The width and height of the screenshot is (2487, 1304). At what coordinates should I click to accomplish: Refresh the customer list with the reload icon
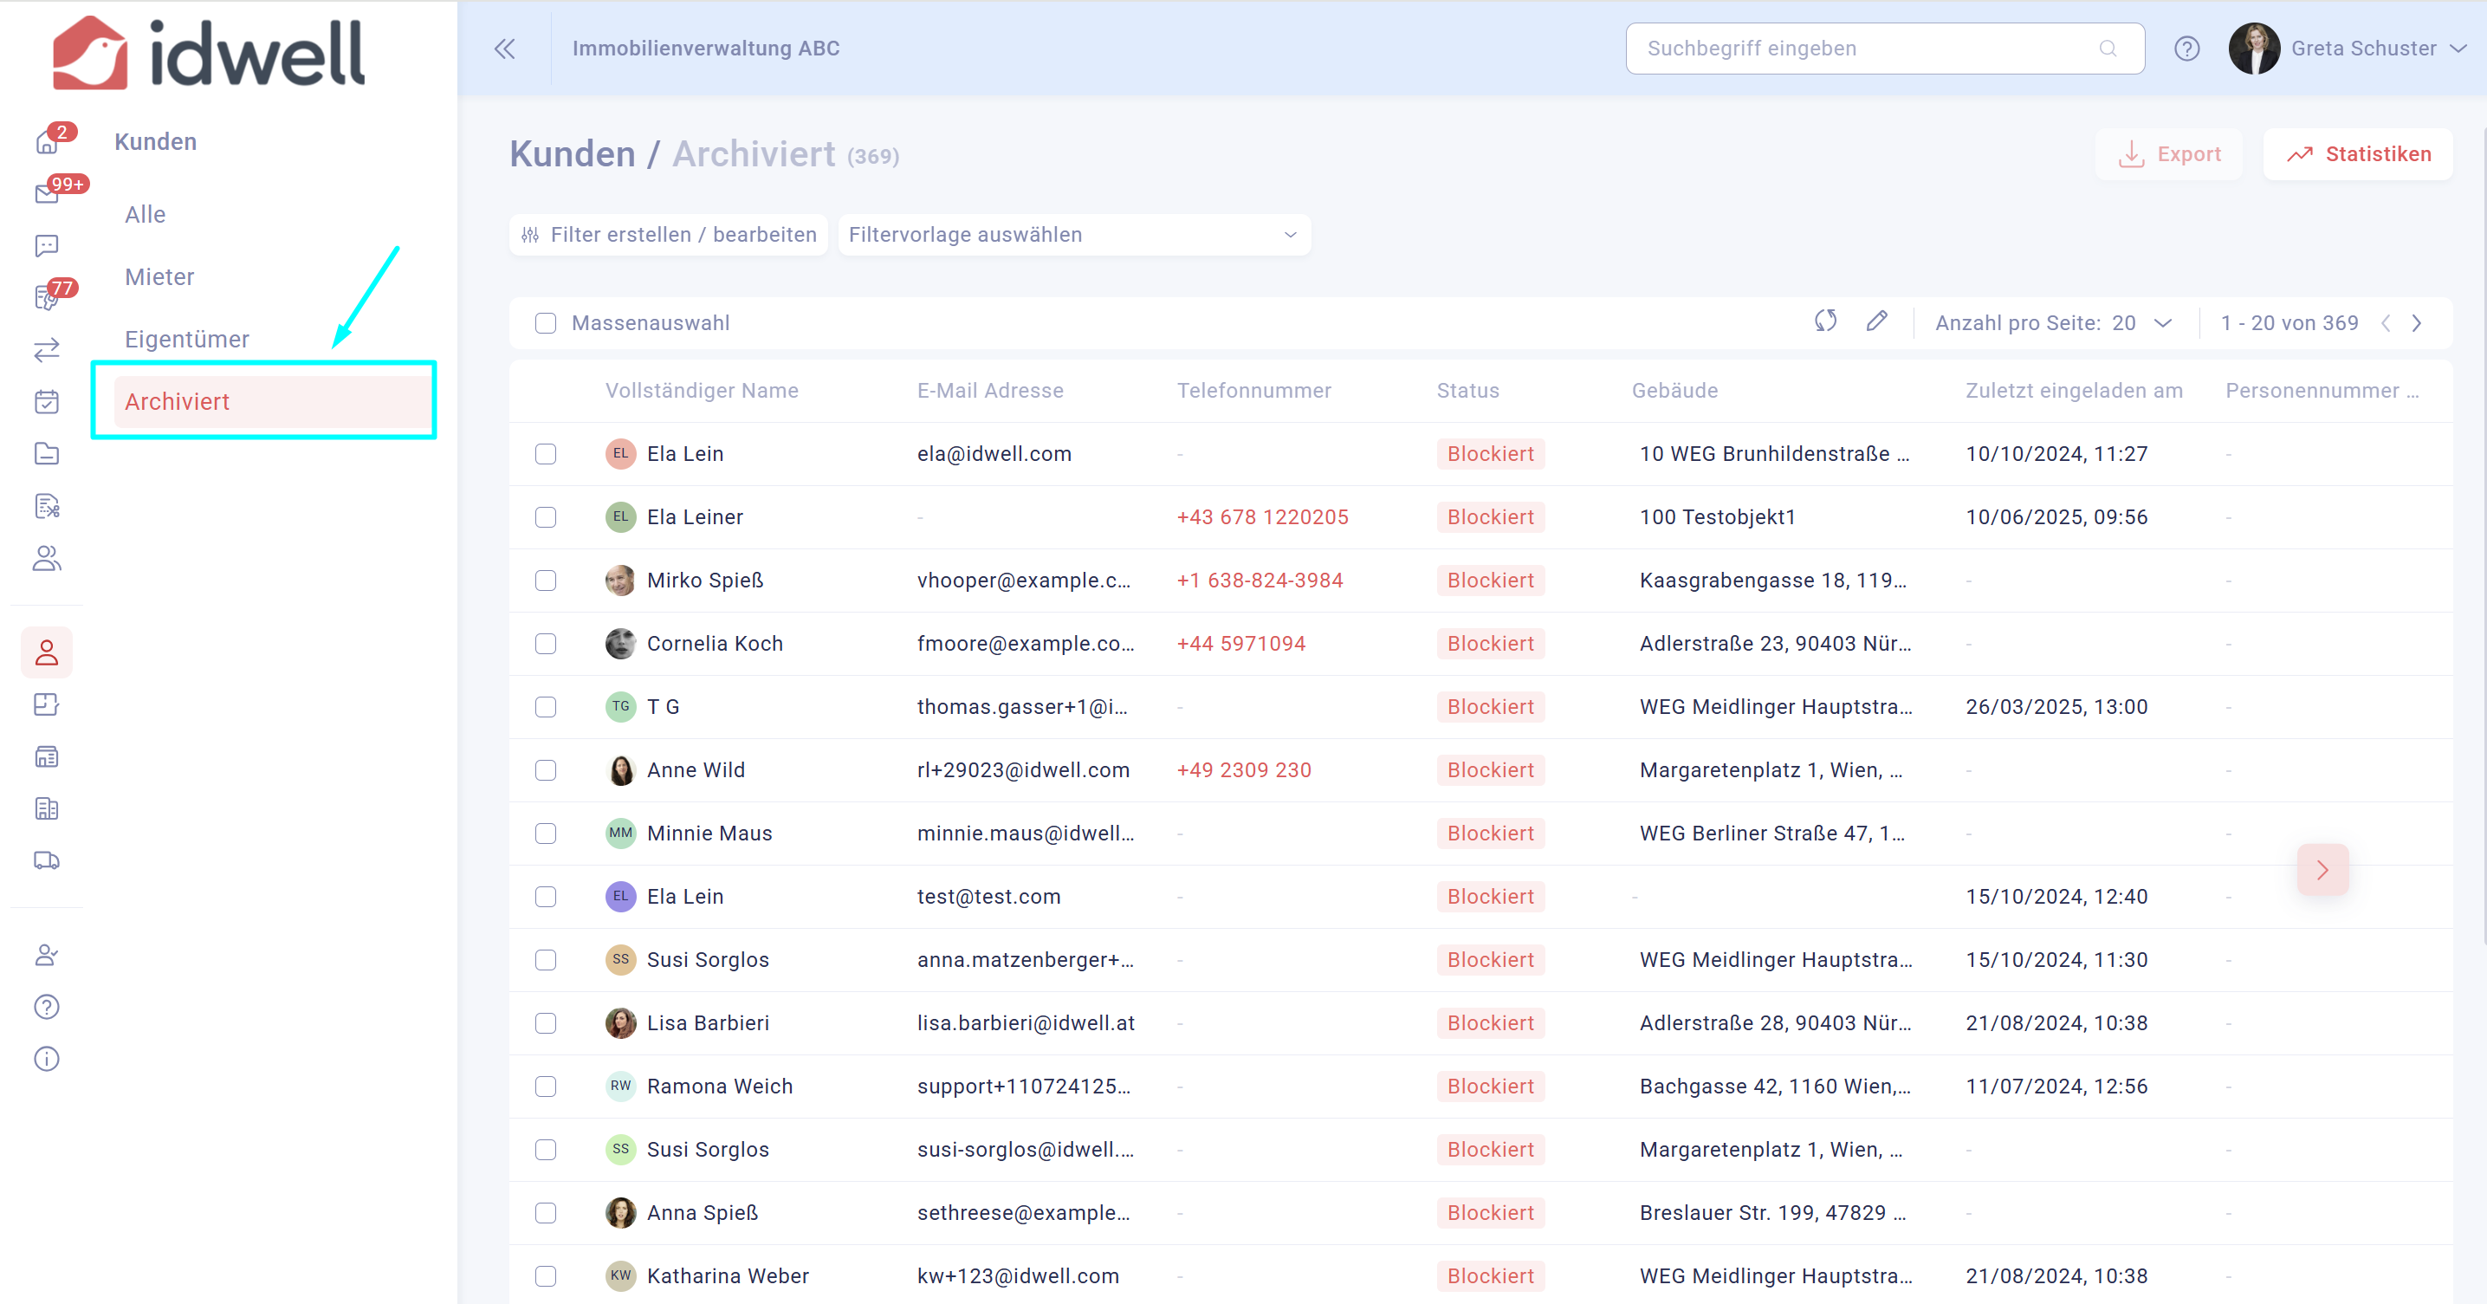tap(1826, 321)
